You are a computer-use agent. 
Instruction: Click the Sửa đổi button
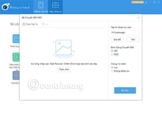[x=117, y=40]
